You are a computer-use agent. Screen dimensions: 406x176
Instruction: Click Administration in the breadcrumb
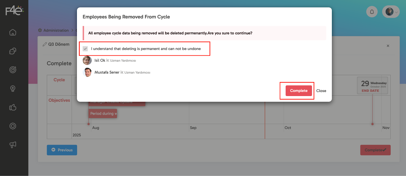56,30
